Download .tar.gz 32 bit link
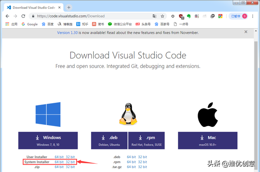The width and height of the screenshot is (260, 172). point(143,167)
